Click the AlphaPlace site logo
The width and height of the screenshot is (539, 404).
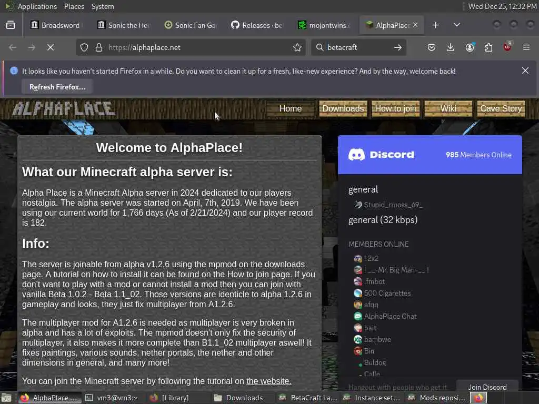pos(64,109)
